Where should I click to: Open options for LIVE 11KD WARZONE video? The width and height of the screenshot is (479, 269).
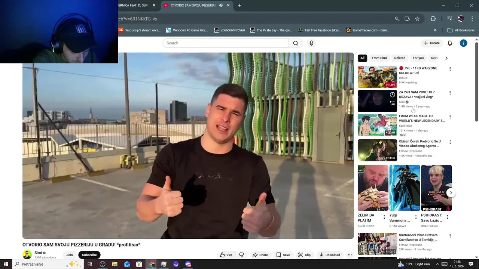[x=450, y=69]
